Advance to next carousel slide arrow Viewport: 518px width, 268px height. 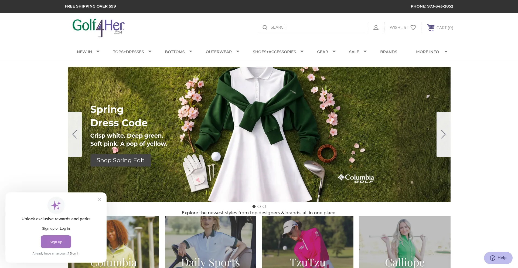coord(443,134)
